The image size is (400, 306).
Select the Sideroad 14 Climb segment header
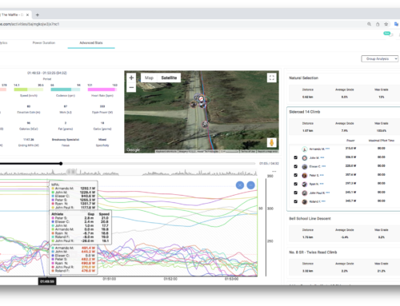(x=305, y=112)
